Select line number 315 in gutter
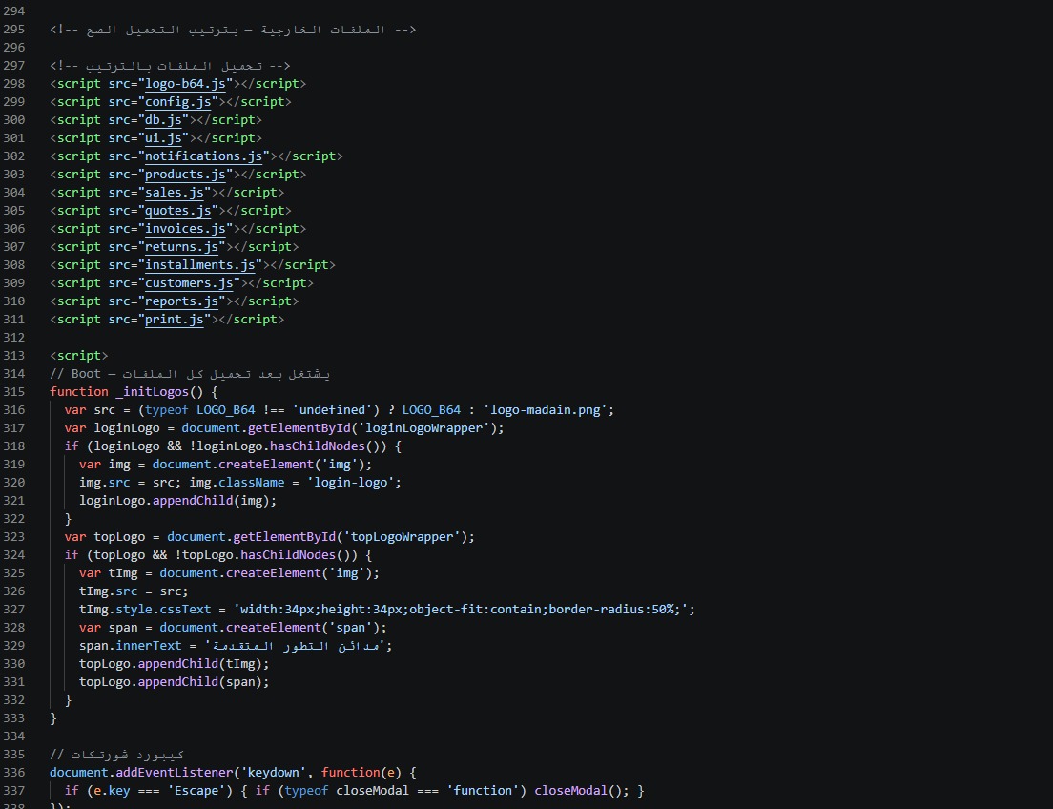The image size is (1053, 809). coord(14,392)
